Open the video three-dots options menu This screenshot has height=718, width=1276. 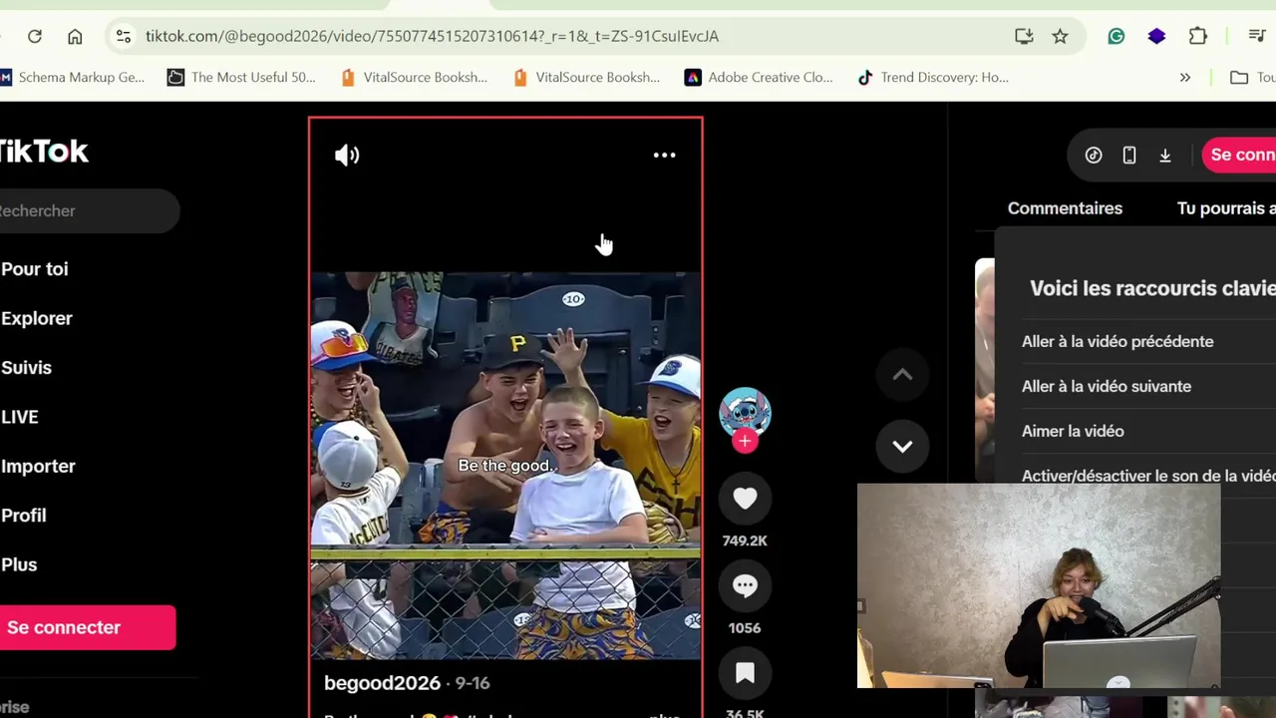tap(664, 156)
